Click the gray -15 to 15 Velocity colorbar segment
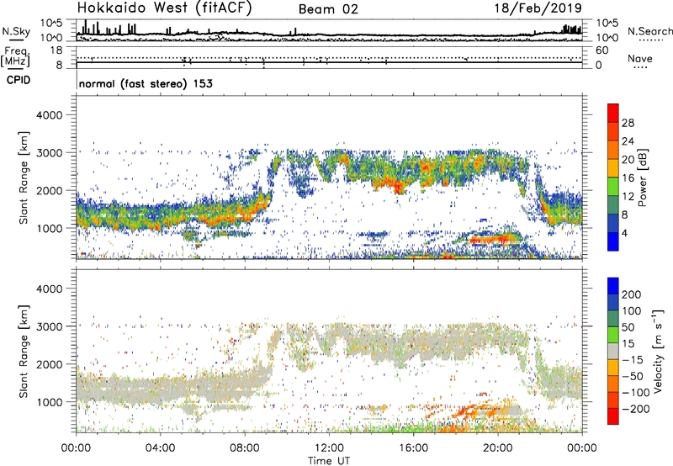673x466 pixels. click(x=613, y=351)
